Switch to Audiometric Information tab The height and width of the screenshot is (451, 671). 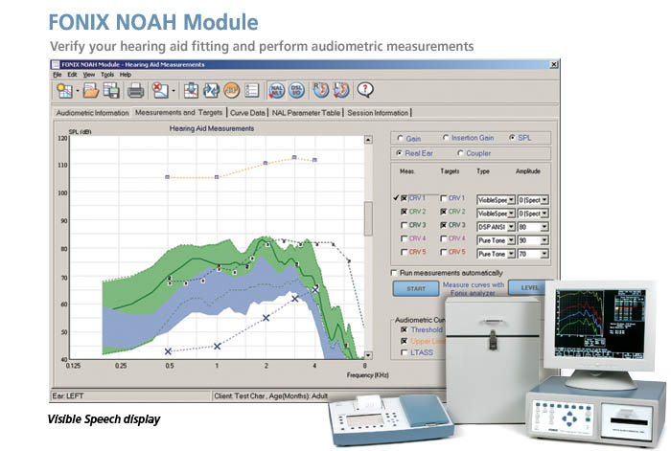coord(92,113)
